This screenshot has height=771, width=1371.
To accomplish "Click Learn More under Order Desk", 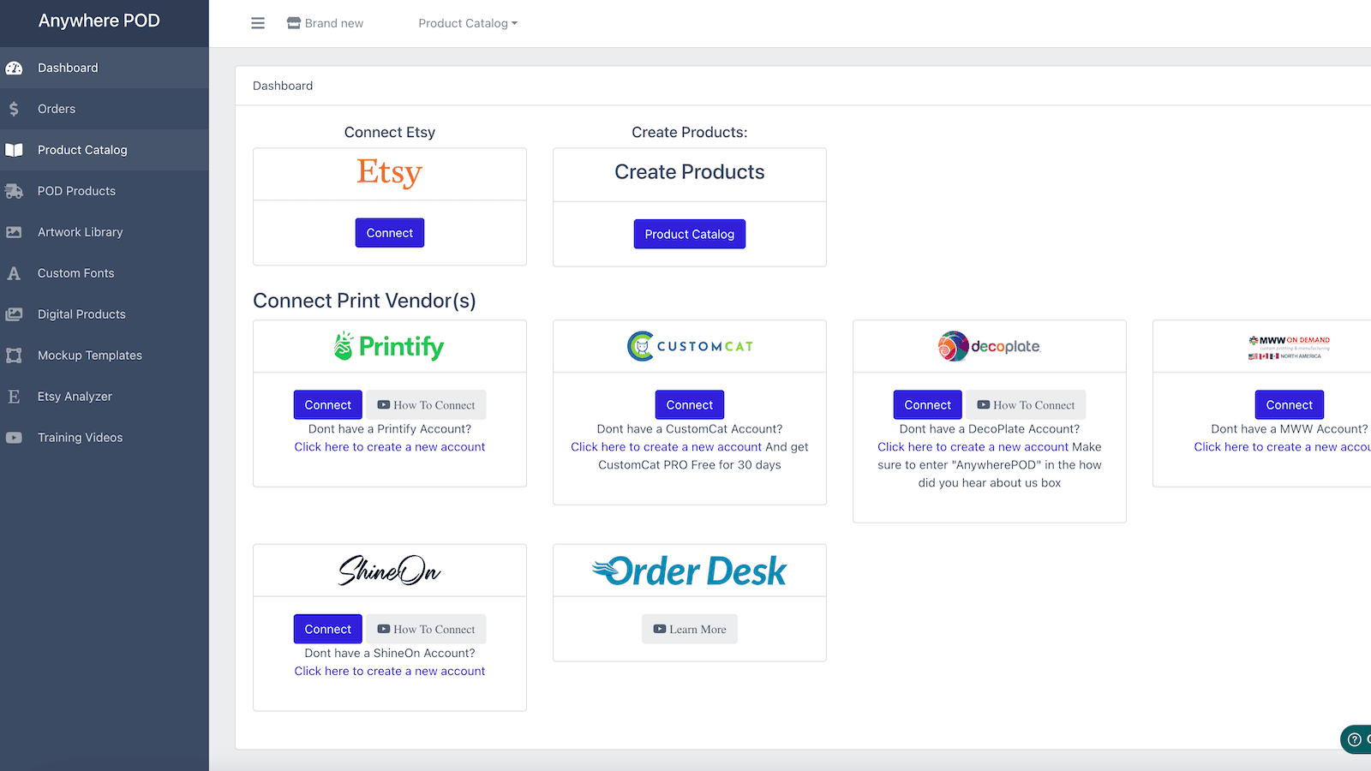I will pos(689,628).
